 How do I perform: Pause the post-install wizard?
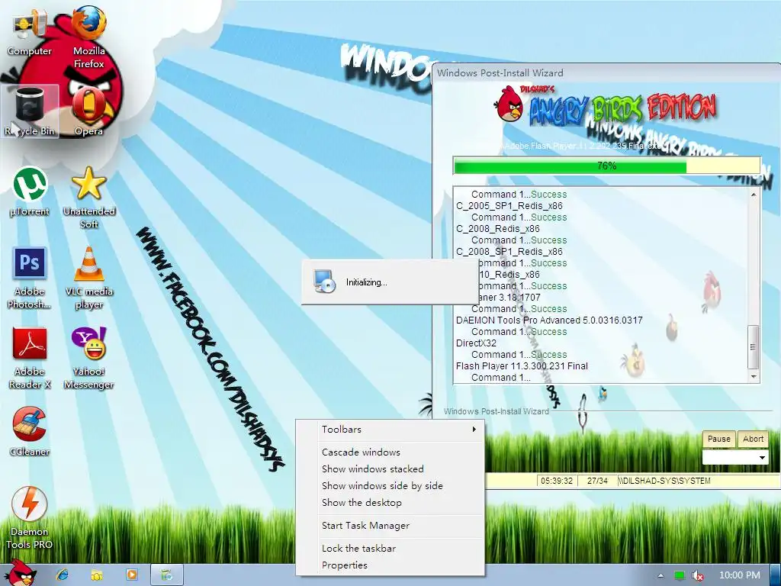coord(718,439)
